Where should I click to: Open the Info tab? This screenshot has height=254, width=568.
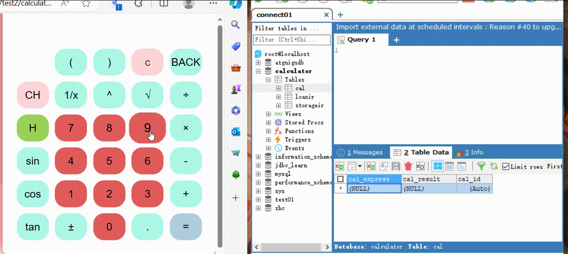[470, 152]
